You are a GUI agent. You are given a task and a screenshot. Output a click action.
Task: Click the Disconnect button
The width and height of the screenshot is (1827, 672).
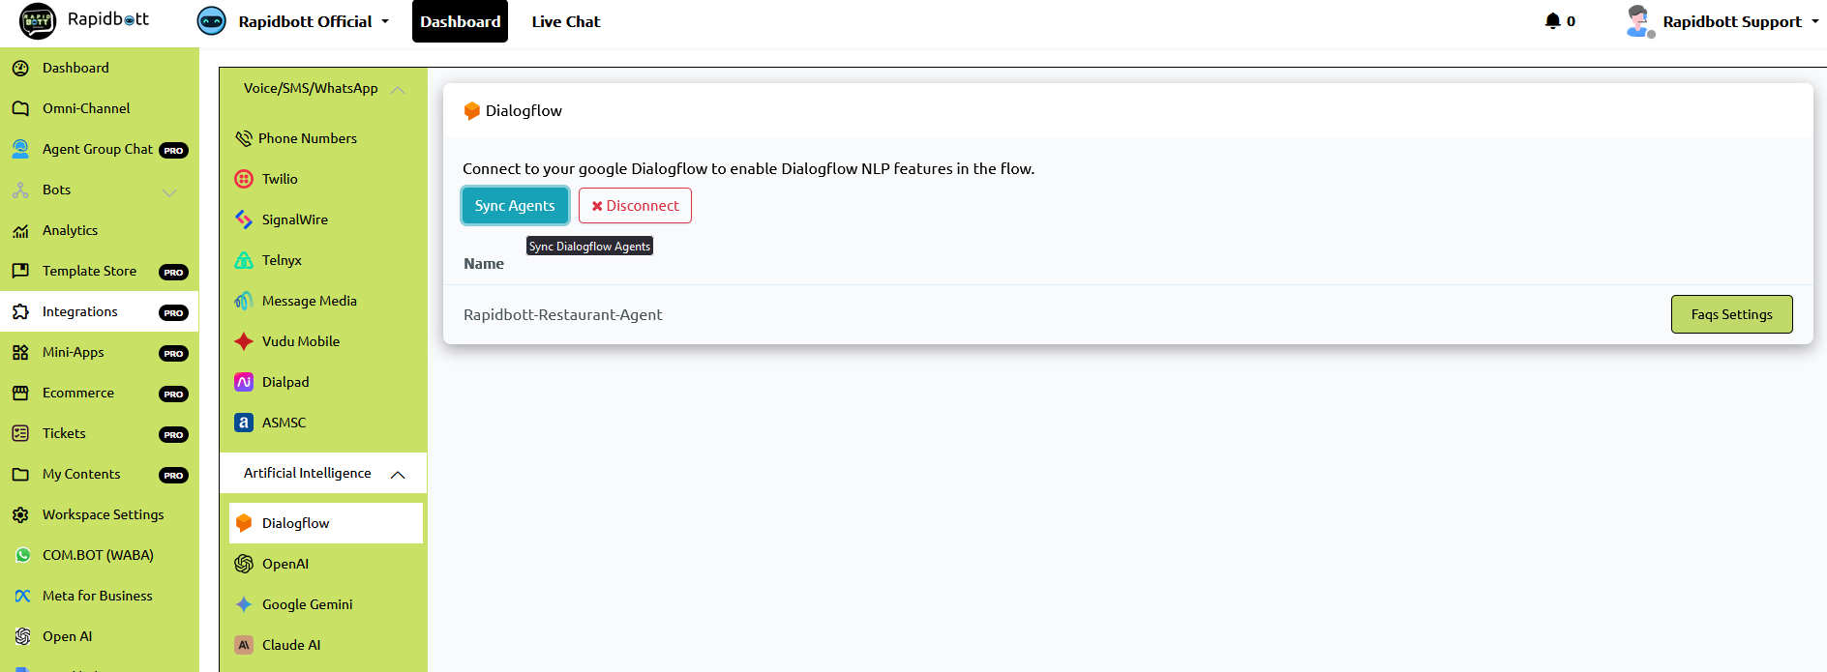[635, 206]
